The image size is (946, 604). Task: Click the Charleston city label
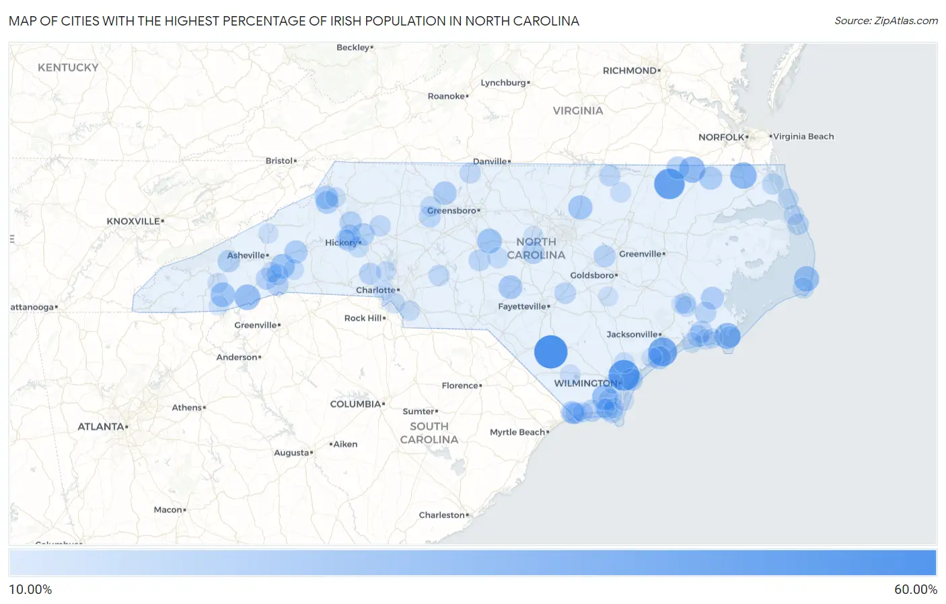[442, 515]
